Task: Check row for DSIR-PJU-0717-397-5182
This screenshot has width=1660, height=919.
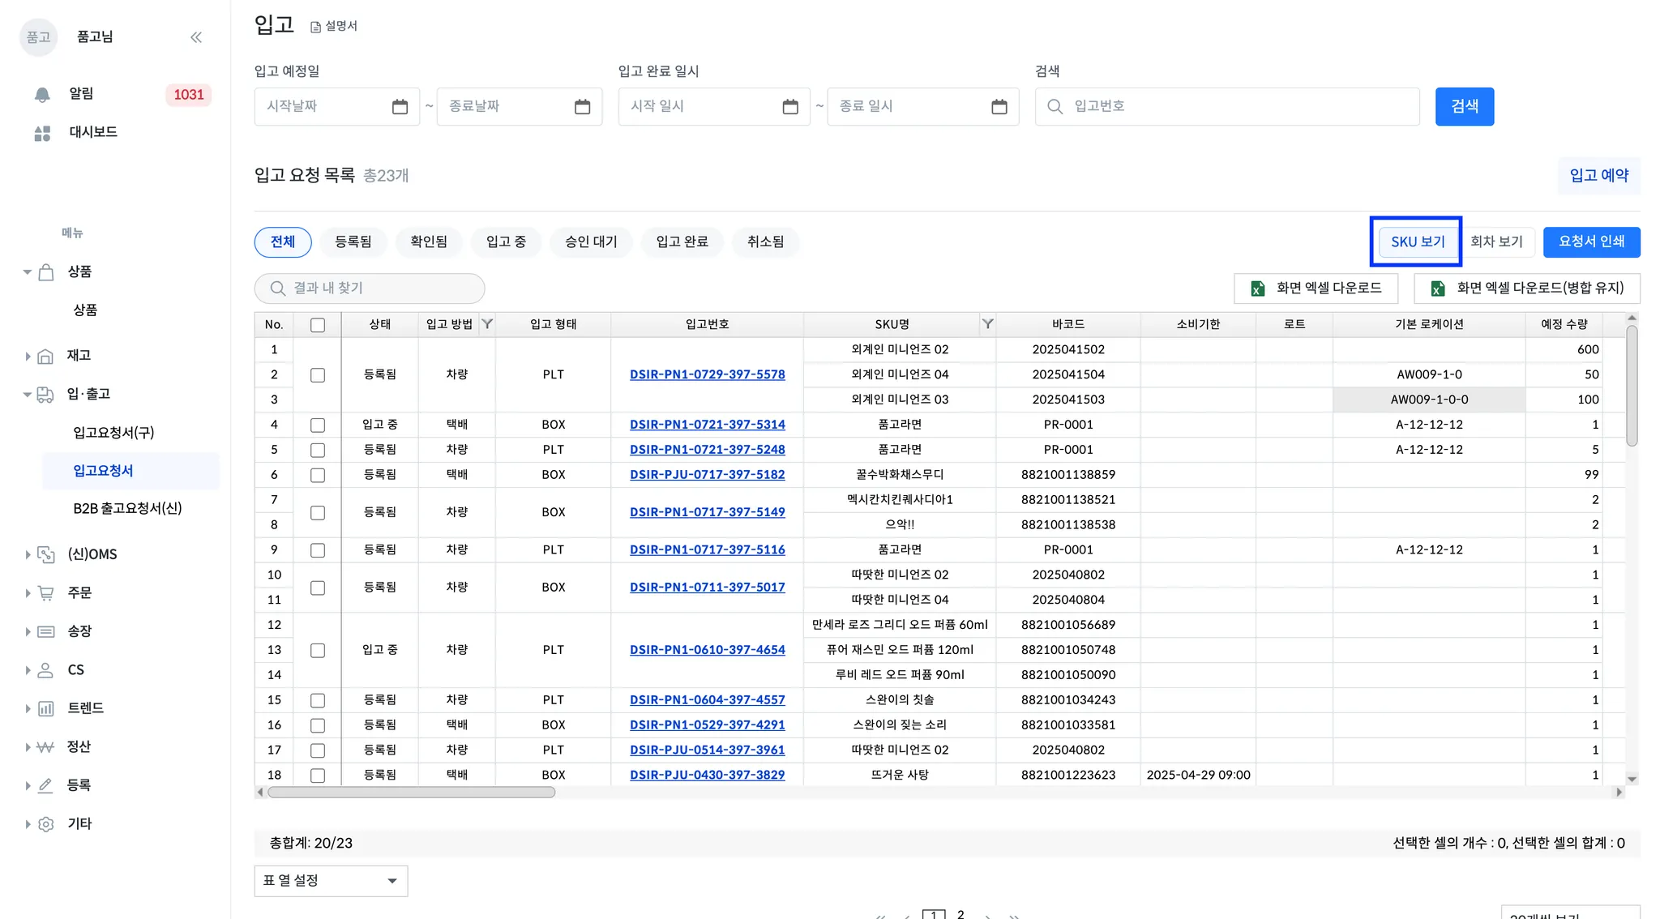Action: (318, 476)
